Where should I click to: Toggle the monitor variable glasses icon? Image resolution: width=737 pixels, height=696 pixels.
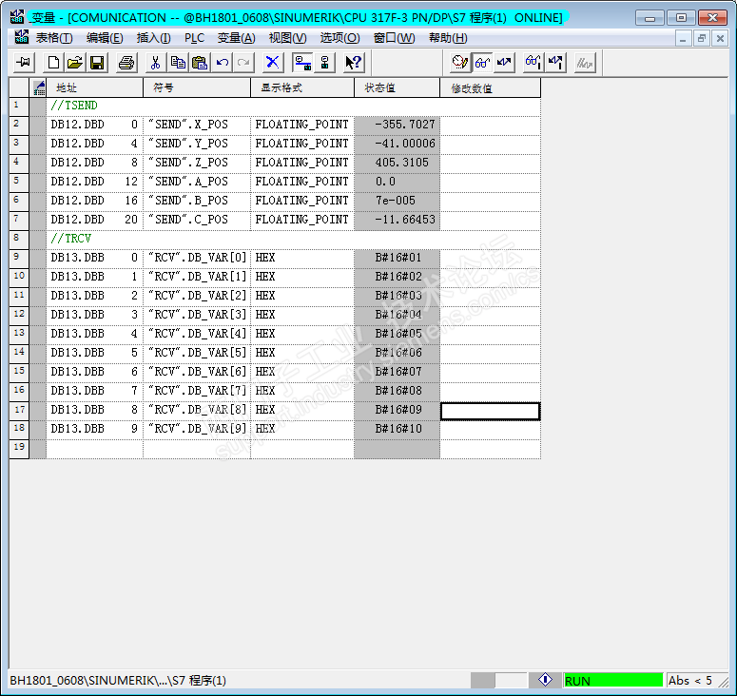pyautogui.click(x=482, y=63)
